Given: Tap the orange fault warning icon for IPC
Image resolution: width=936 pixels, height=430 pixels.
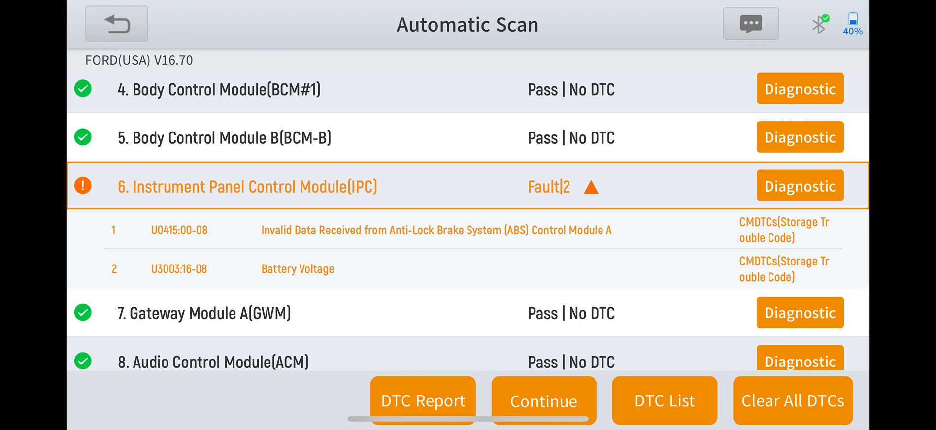Looking at the screenshot, I should 83,186.
